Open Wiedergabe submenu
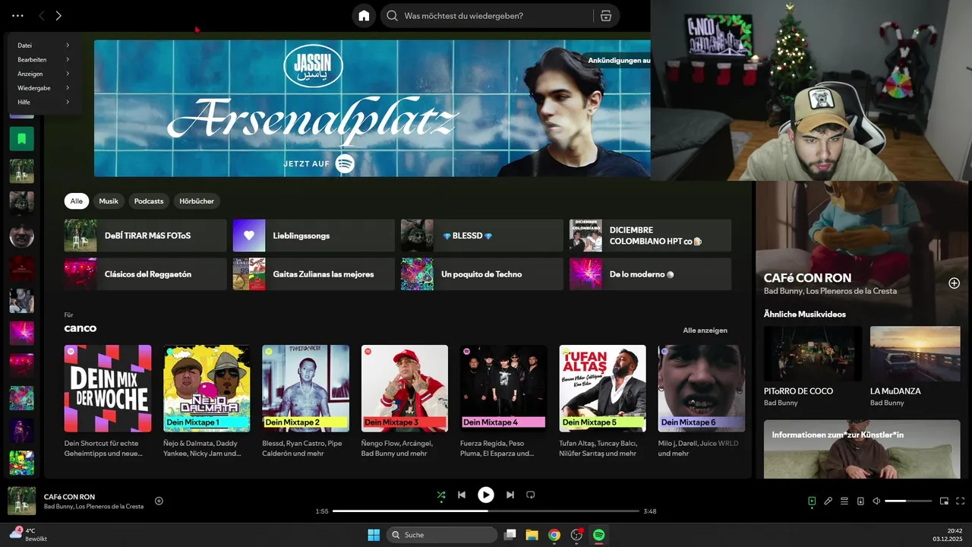Image resolution: width=972 pixels, height=547 pixels. pos(43,88)
